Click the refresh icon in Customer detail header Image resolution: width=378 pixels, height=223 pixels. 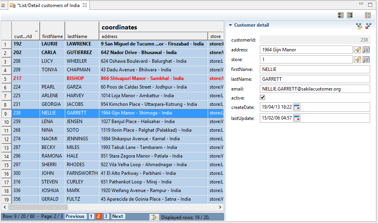359,26
